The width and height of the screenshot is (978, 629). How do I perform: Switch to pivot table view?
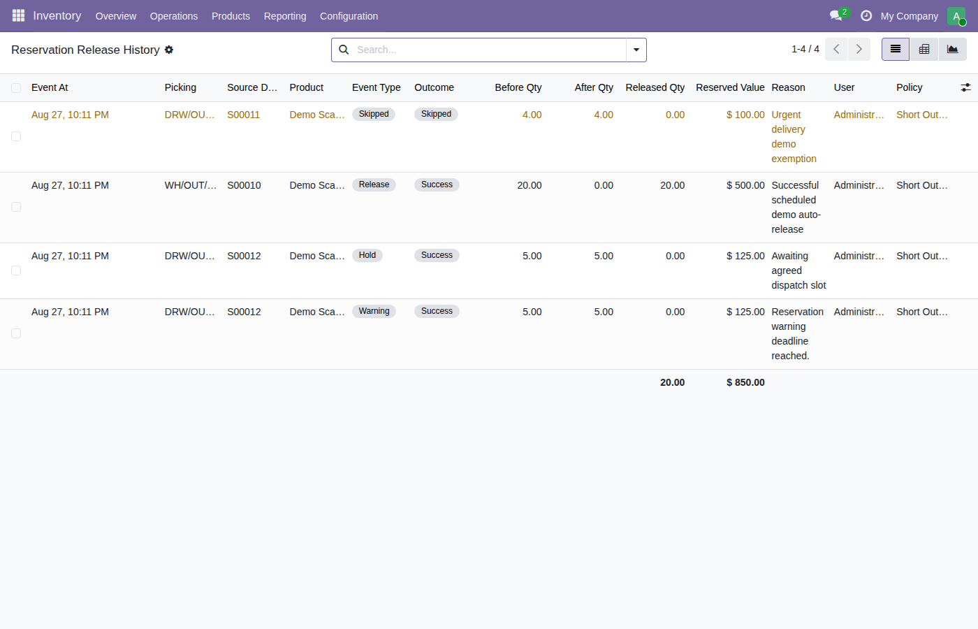pyautogui.click(x=924, y=49)
